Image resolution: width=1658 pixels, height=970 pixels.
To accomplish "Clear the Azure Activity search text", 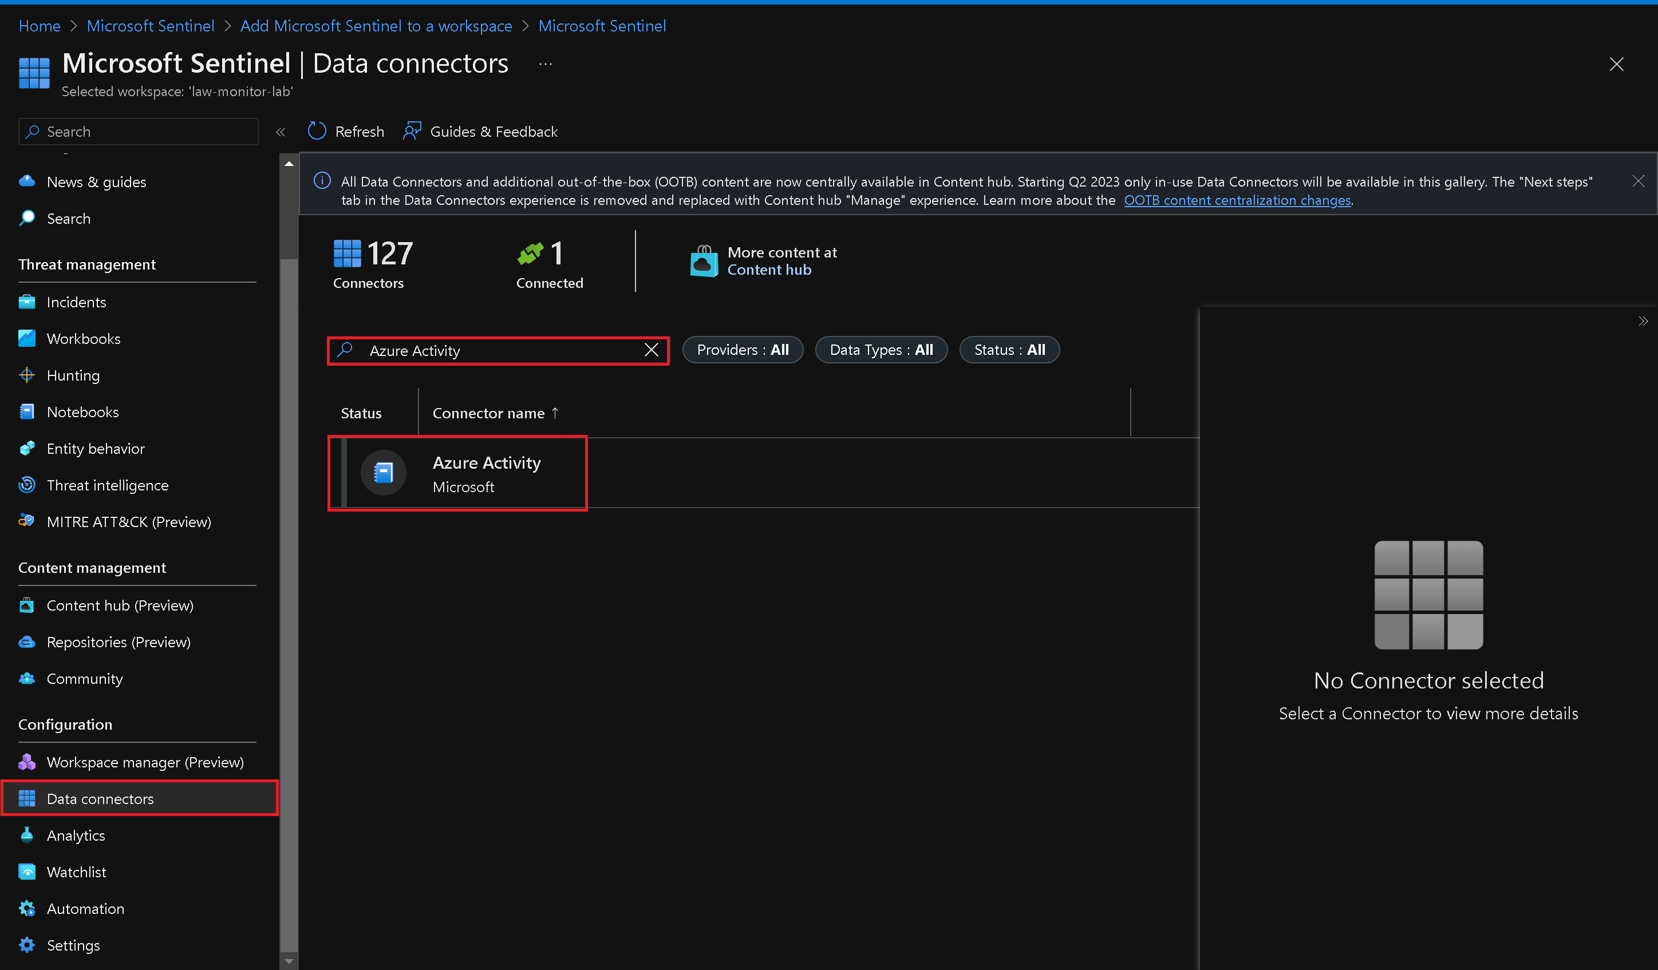I will click(652, 350).
